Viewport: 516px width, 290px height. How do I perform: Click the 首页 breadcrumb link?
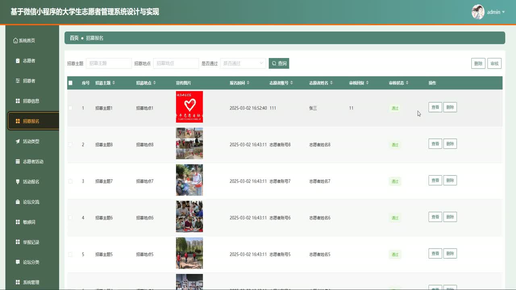tap(74, 38)
